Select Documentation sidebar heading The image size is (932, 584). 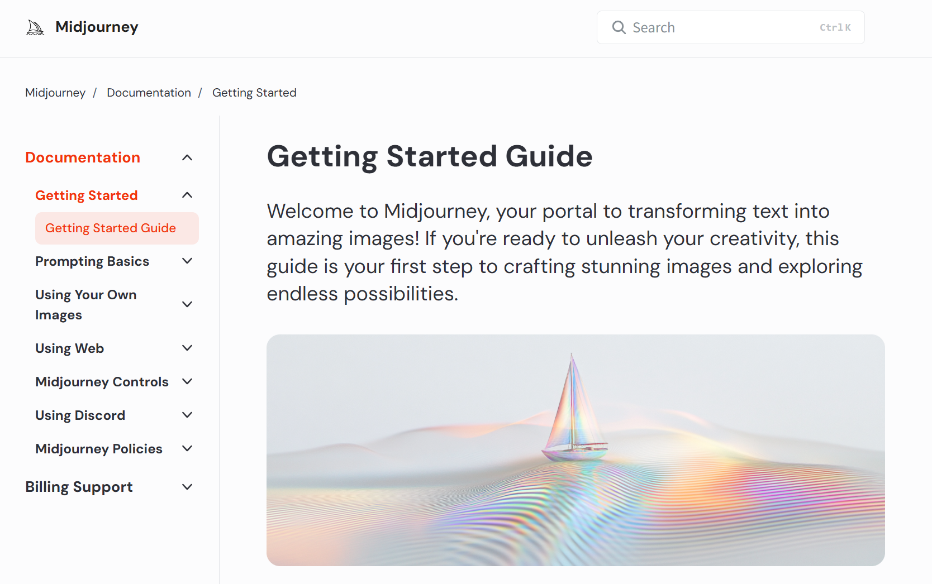pos(83,157)
